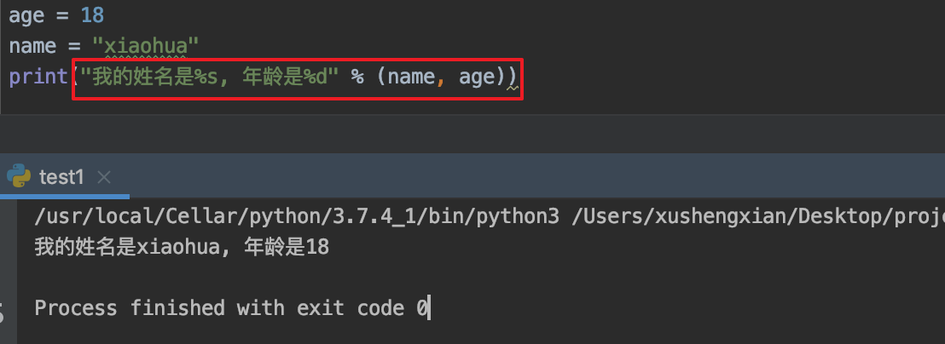The width and height of the screenshot is (945, 344).
Task: Click the number 18 in the assignment
Action: tap(92, 15)
